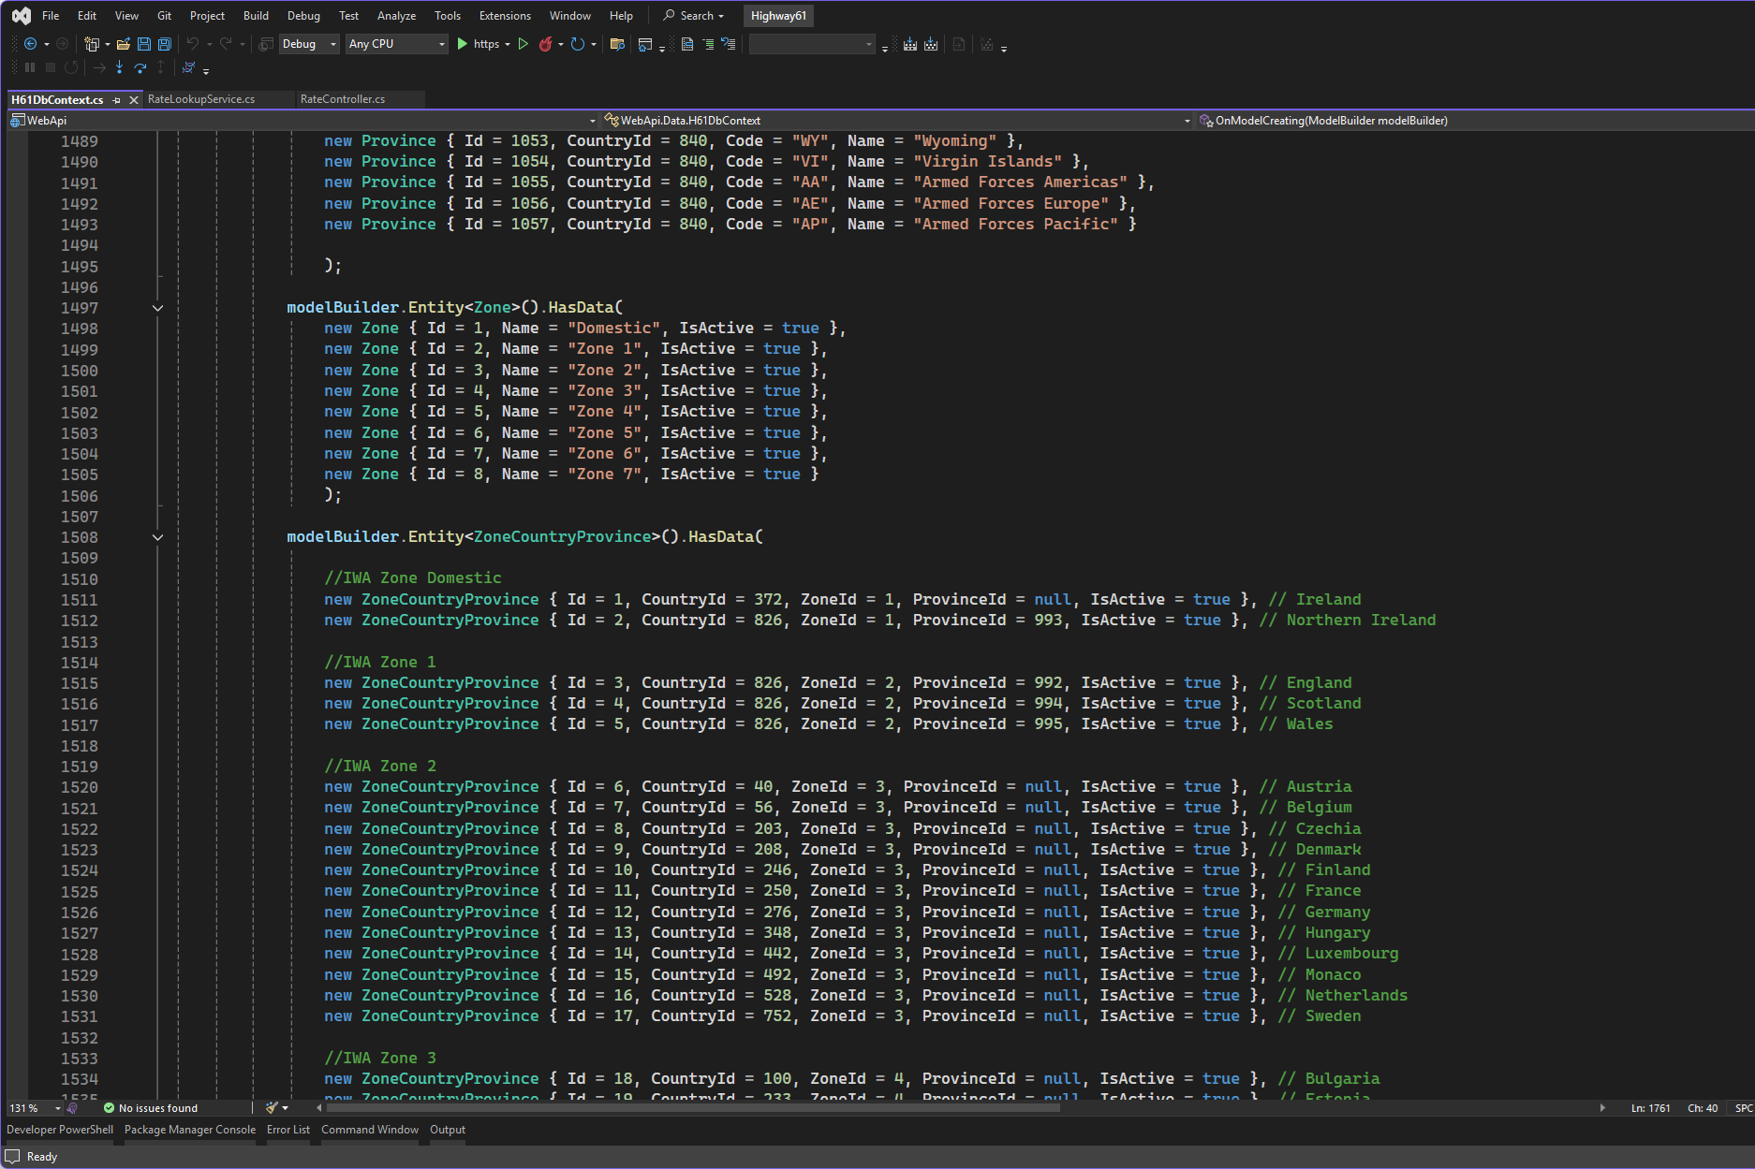Image resolution: width=1755 pixels, height=1169 pixels.
Task: Open the Any CPU platform dropdown
Action: [396, 44]
